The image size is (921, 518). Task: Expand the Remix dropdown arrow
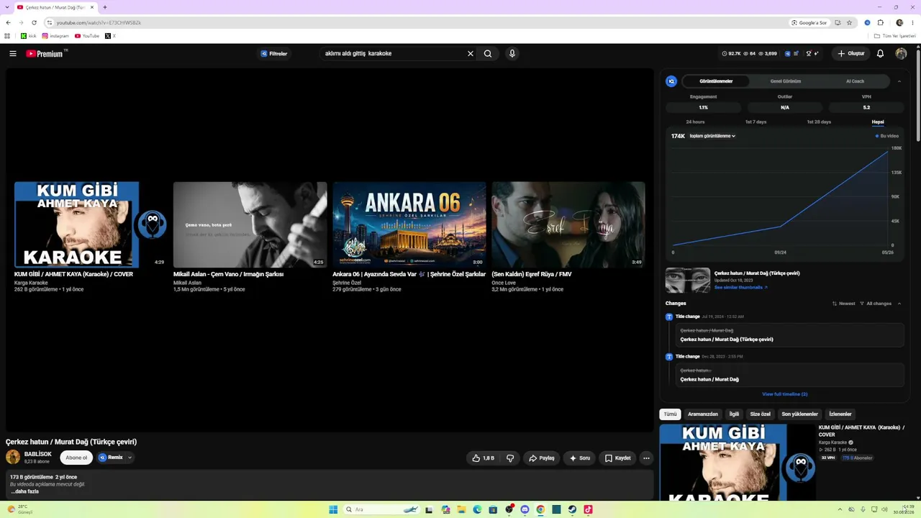click(130, 458)
